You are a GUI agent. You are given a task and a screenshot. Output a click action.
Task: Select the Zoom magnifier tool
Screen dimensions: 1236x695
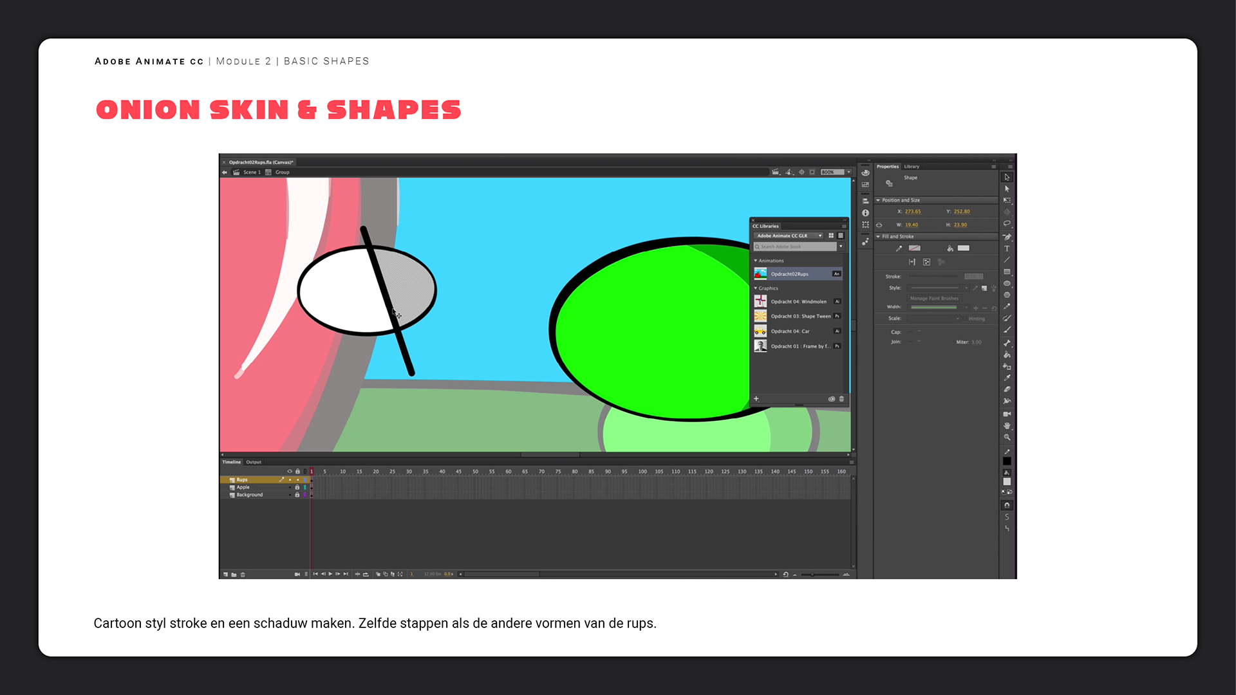point(1007,437)
